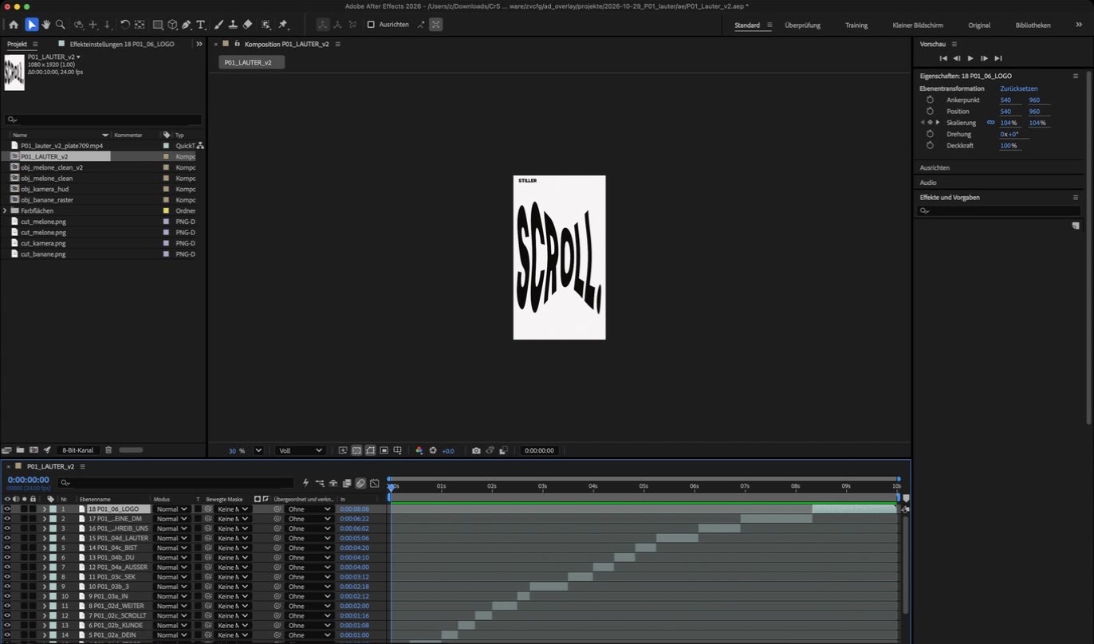The width and height of the screenshot is (1094, 644).
Task: Switch to the Bibliotheken workspace
Action: pos(1033,26)
